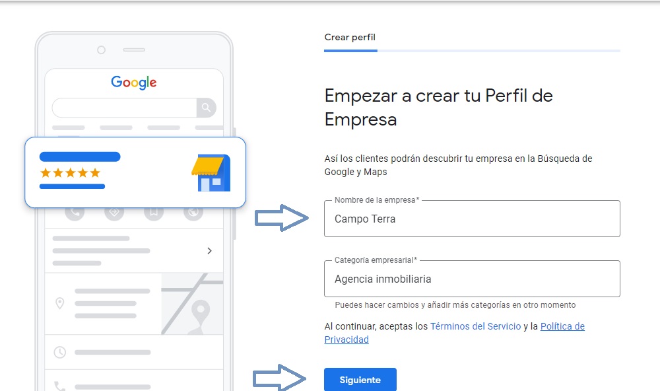Image resolution: width=660 pixels, height=391 pixels.
Task: Click the clock hours icon in illustration
Action: [x=60, y=352]
